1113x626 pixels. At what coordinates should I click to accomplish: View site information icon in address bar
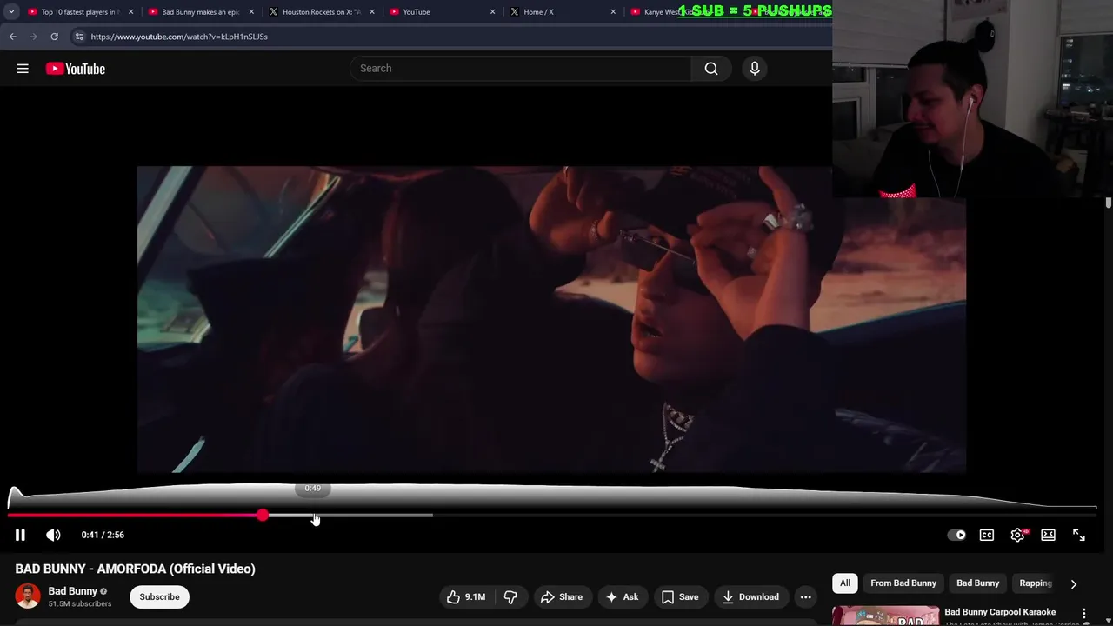(79, 37)
